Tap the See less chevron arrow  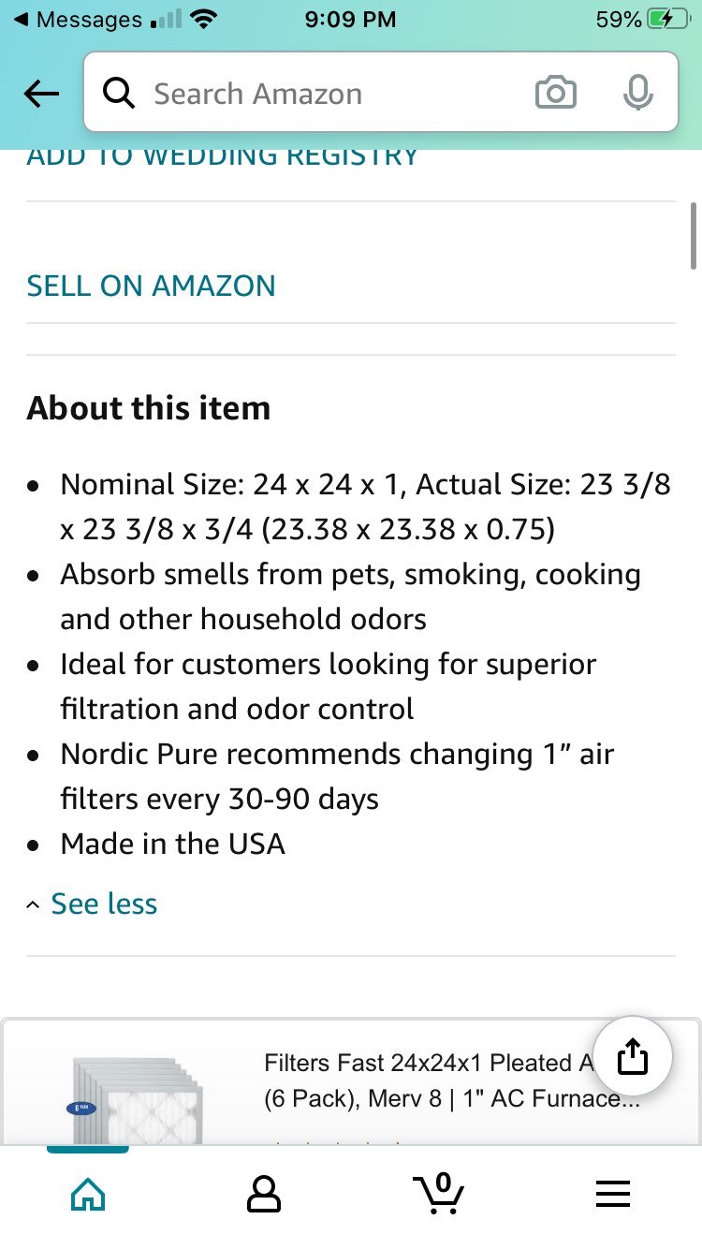[34, 904]
